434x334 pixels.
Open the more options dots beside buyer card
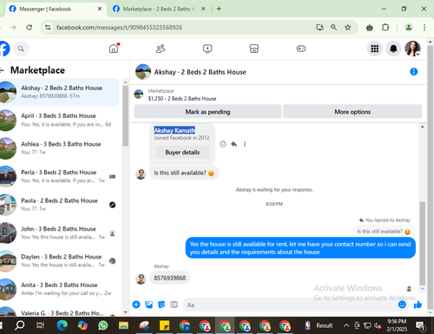245,144
